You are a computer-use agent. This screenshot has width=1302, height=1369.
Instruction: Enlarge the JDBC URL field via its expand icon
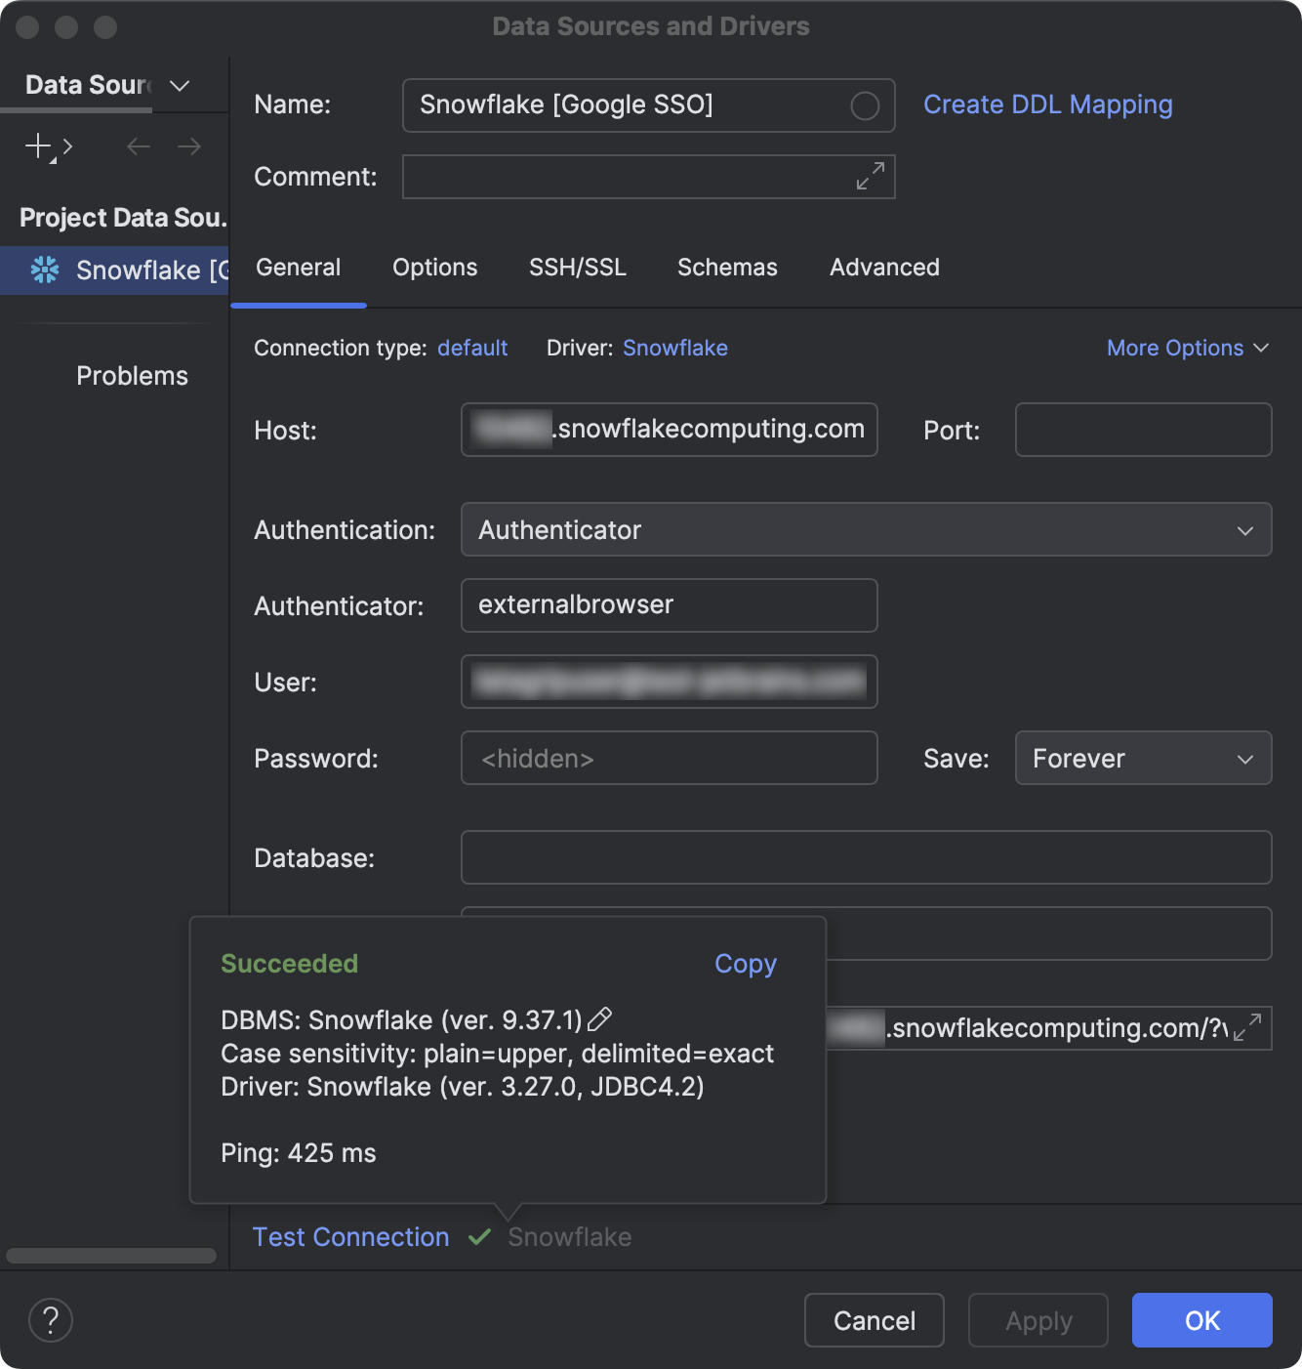coord(1246,1028)
